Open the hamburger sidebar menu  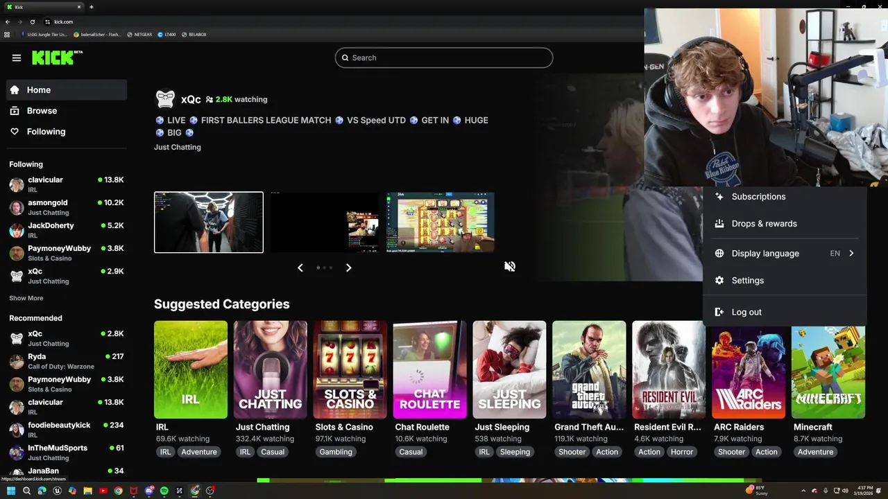pyautogui.click(x=17, y=58)
